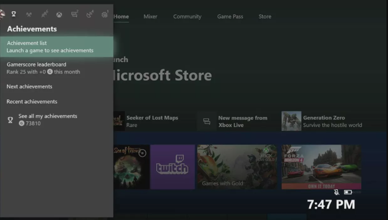388x220 pixels.
Task: Click the disc icon on Sea of Thieves tile
Action: pos(142,153)
